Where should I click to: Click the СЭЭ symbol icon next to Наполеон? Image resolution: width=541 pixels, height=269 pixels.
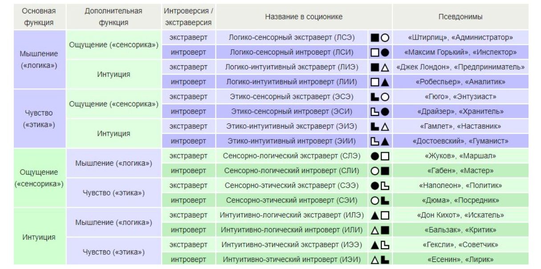pyautogui.click(x=380, y=186)
